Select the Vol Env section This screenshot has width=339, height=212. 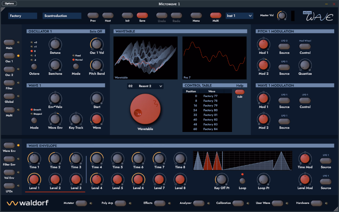[x=9, y=172]
